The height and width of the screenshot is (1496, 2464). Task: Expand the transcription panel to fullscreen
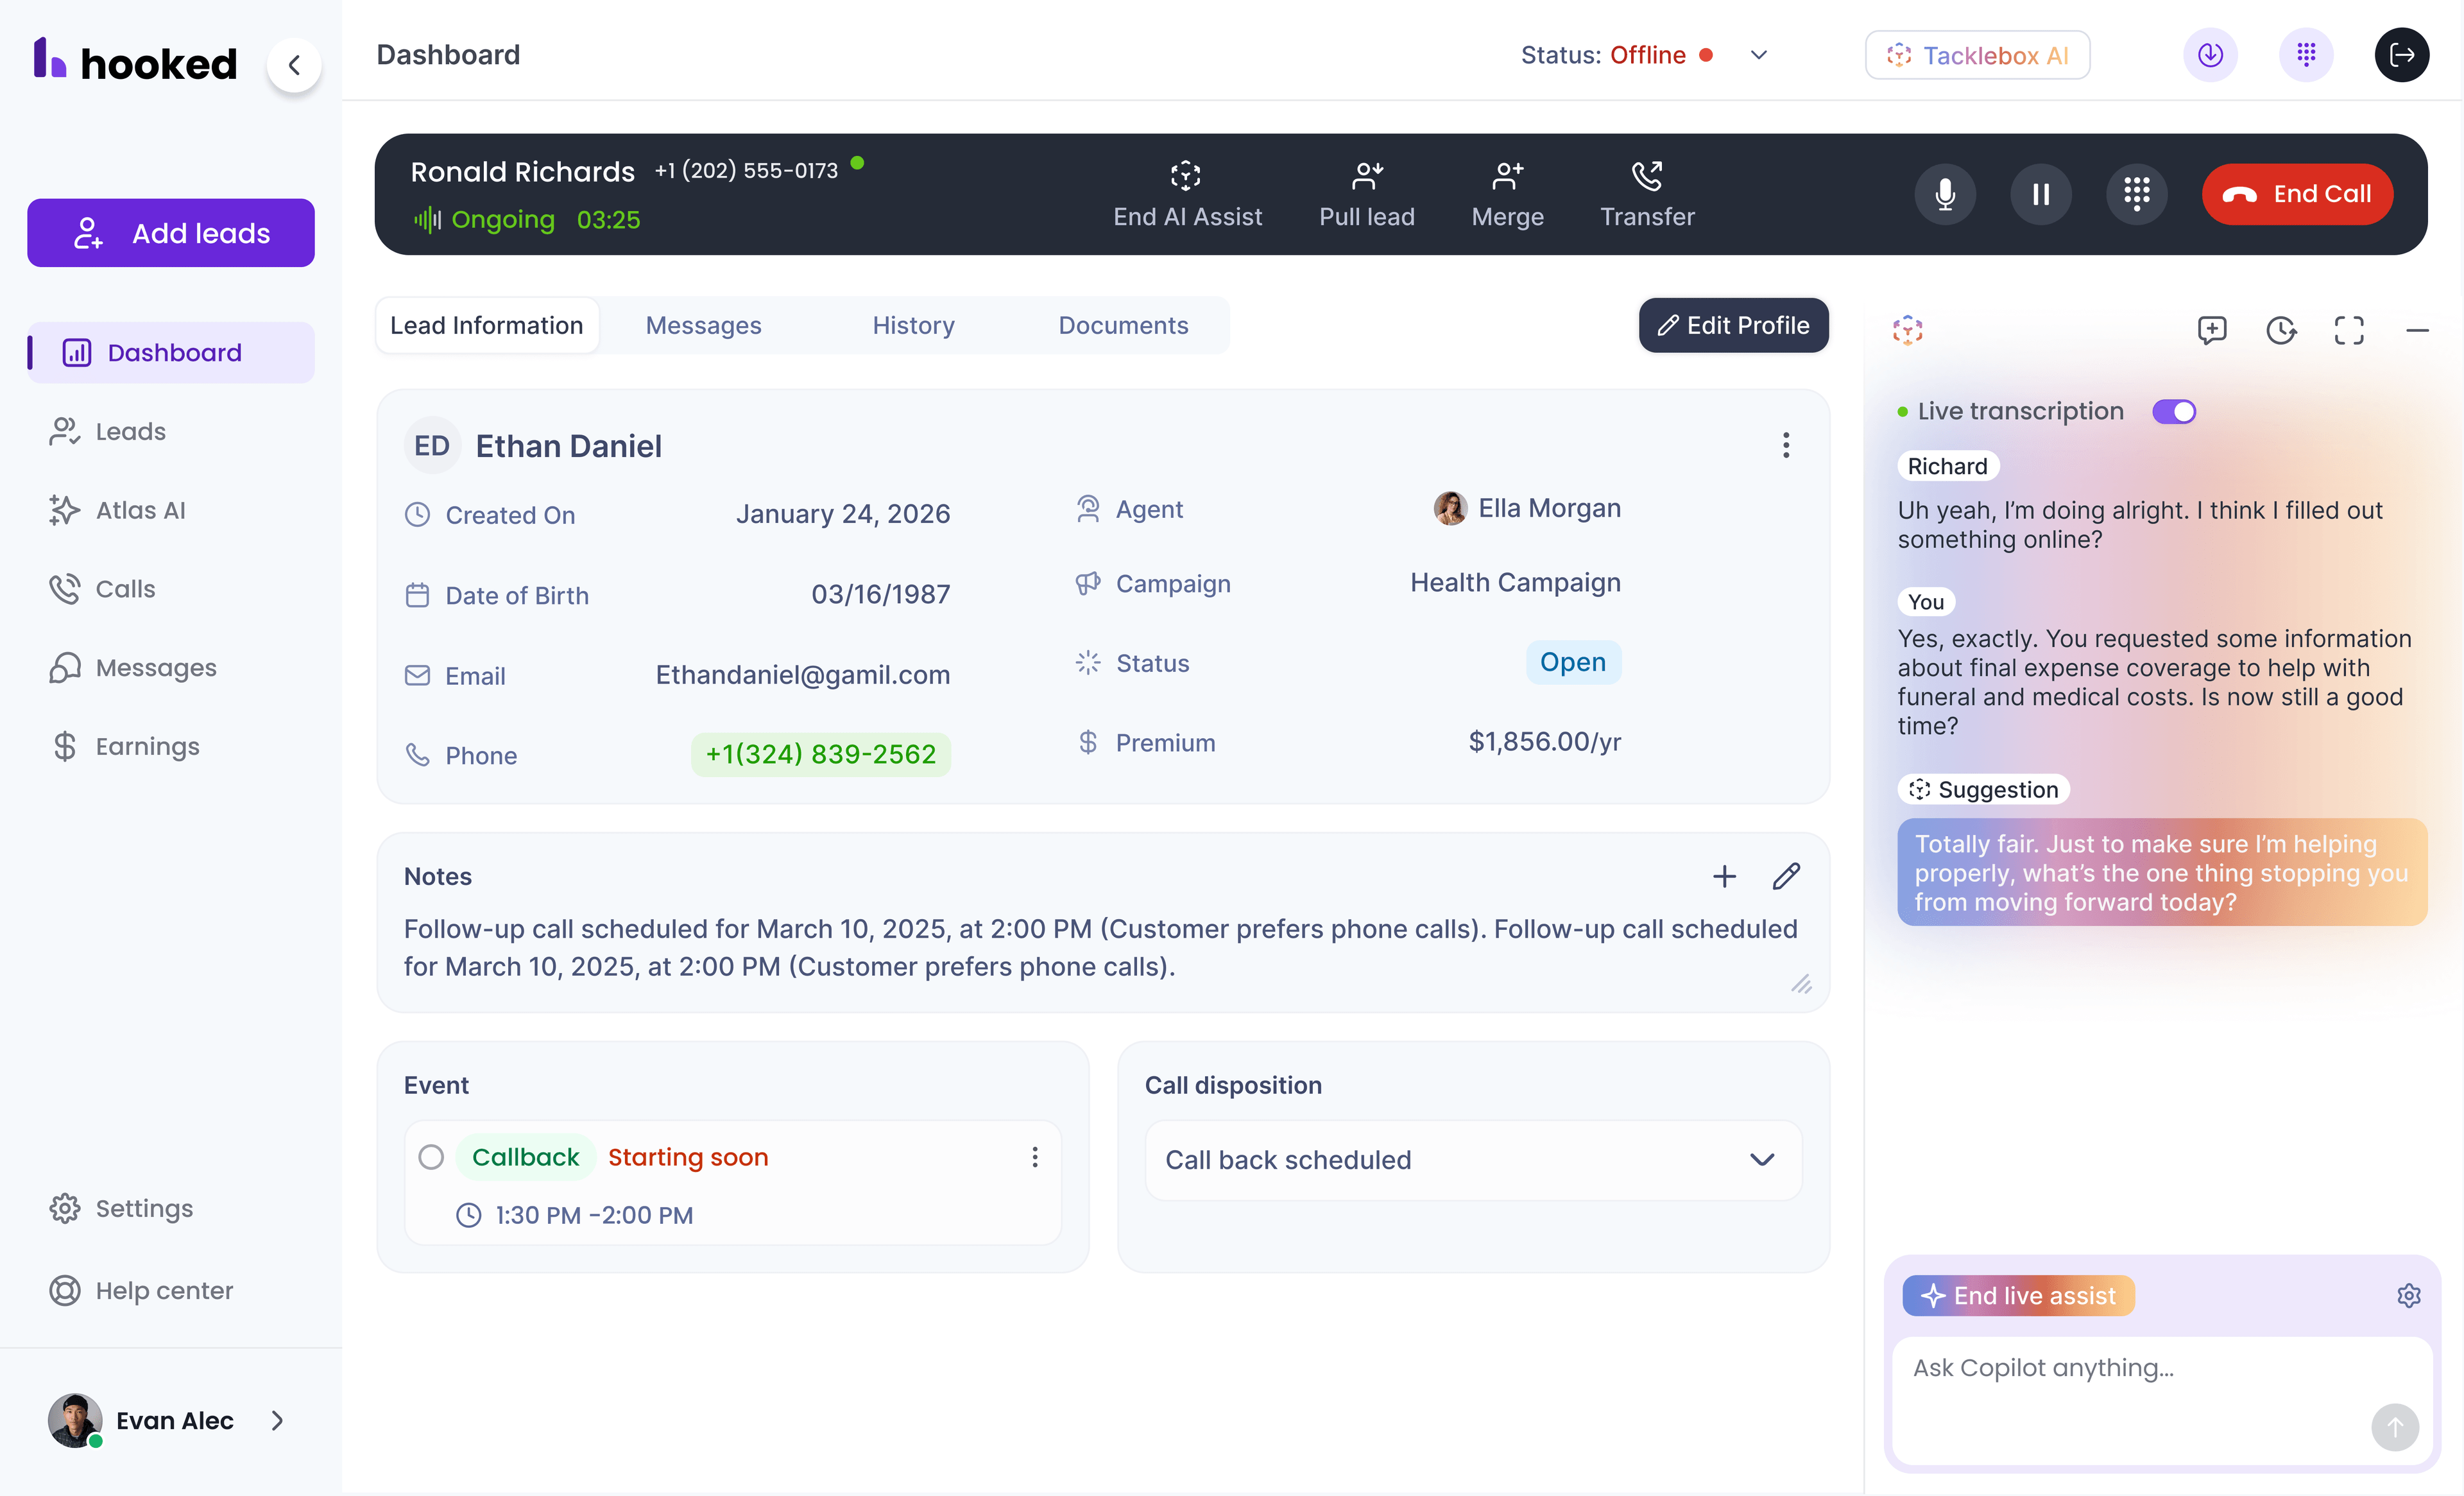point(2348,330)
